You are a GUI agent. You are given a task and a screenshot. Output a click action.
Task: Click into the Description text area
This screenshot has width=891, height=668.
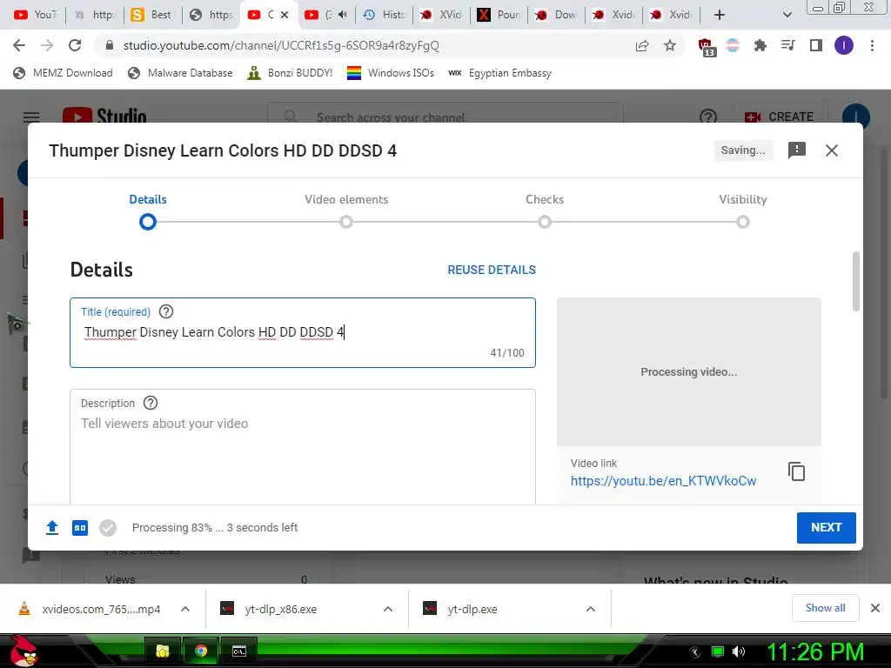pyautogui.click(x=303, y=447)
